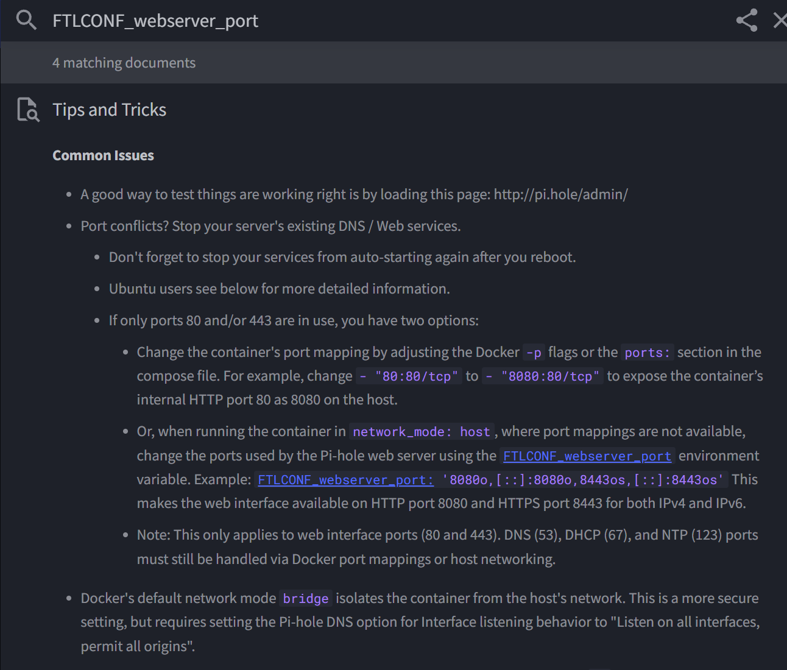Viewport: 787px width, 670px height.
Task: Click the share search results icon
Action: point(746,20)
